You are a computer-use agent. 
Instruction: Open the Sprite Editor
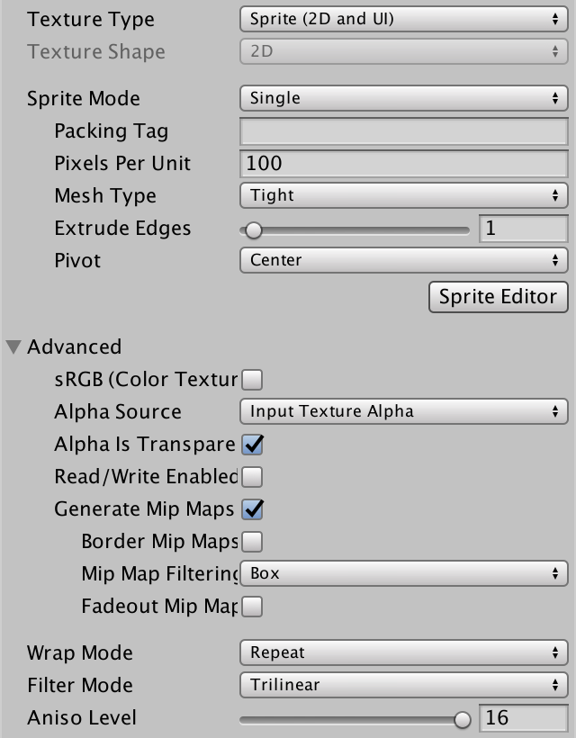[499, 297]
